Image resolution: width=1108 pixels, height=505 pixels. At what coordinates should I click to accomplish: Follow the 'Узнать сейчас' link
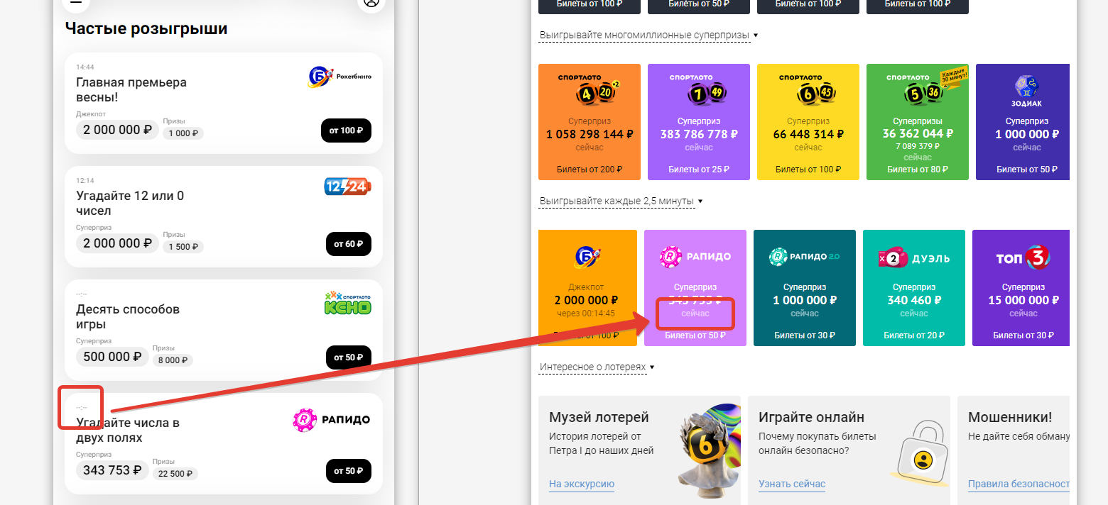(x=791, y=484)
